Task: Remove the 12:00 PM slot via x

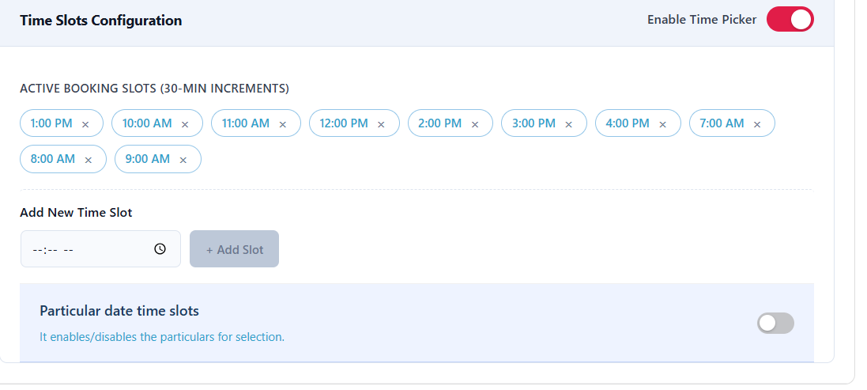Action: point(381,124)
